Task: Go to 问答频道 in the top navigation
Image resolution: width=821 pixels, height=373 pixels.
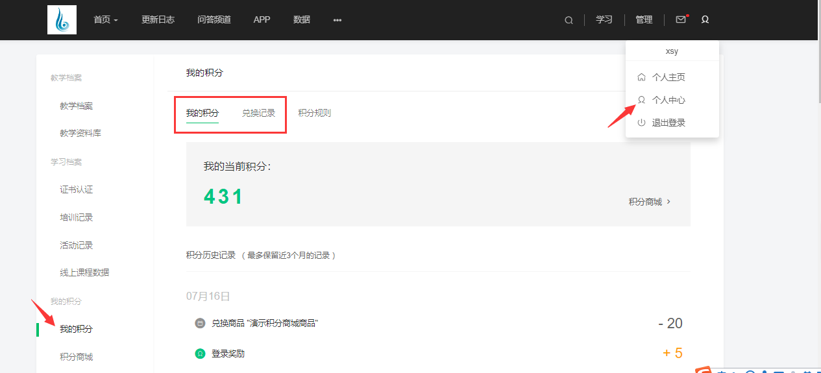Action: pos(214,19)
